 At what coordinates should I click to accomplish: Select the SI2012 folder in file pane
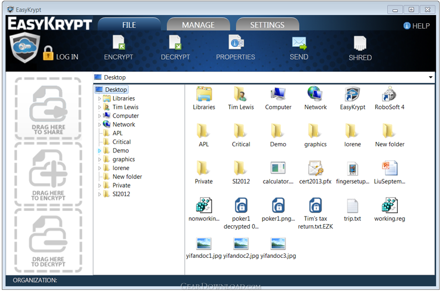point(240,168)
